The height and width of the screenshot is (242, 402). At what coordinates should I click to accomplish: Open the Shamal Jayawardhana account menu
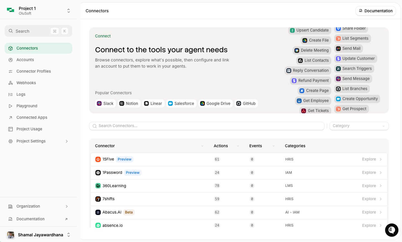pos(39,235)
